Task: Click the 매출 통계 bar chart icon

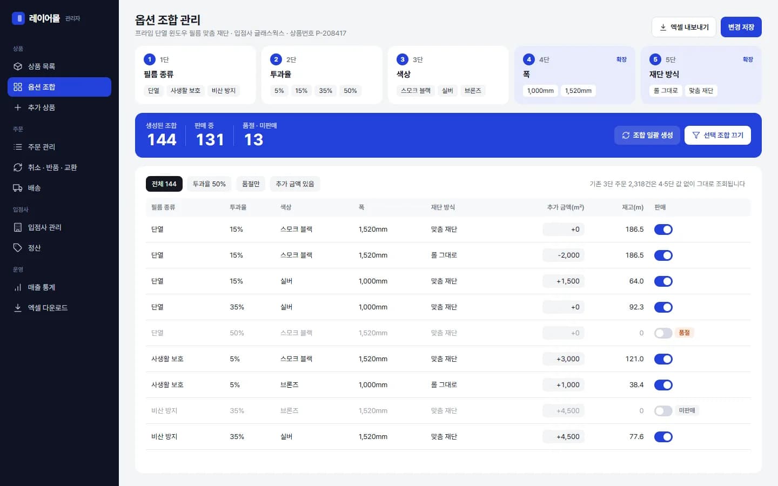Action: point(18,287)
